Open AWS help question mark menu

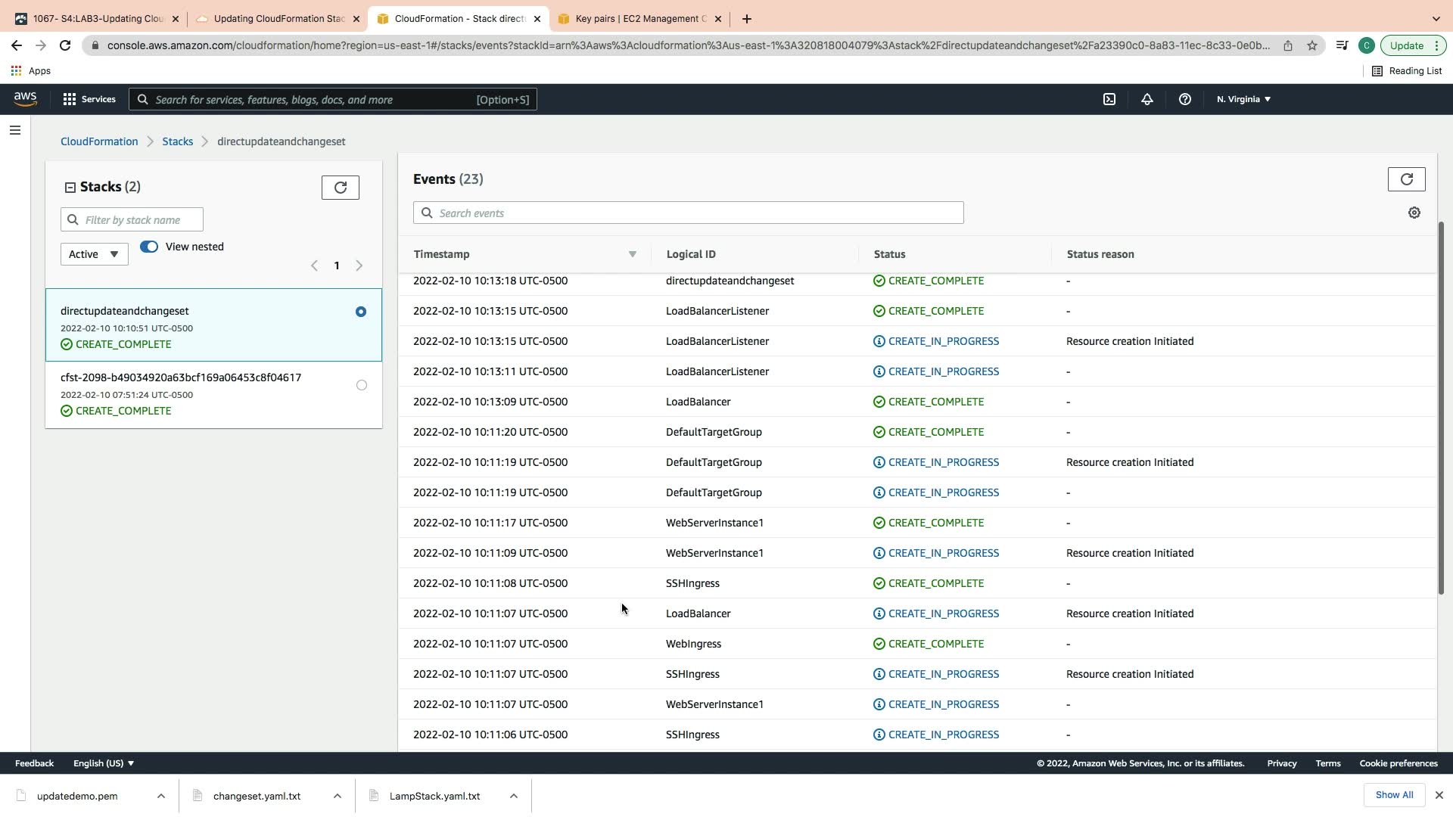1184,99
